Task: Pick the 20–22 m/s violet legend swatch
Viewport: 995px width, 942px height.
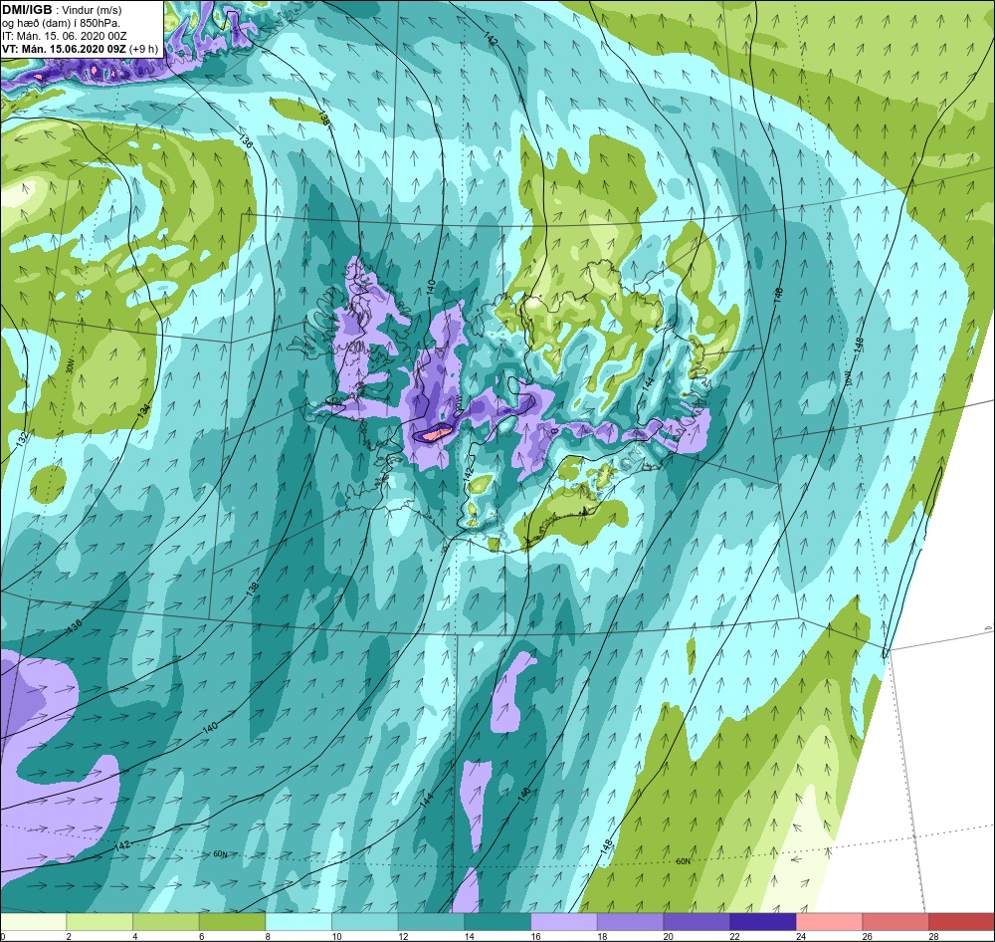Action: coord(696,922)
